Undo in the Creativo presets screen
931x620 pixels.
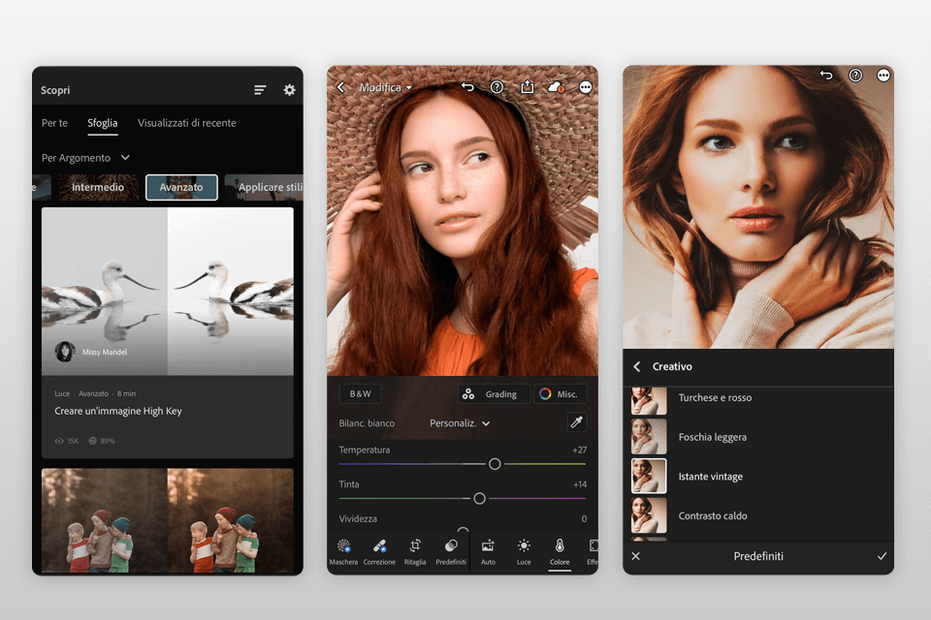coord(826,75)
